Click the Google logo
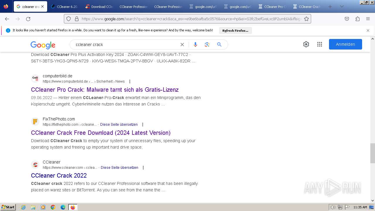Image resolution: width=375 pixels, height=211 pixels. tap(43, 45)
